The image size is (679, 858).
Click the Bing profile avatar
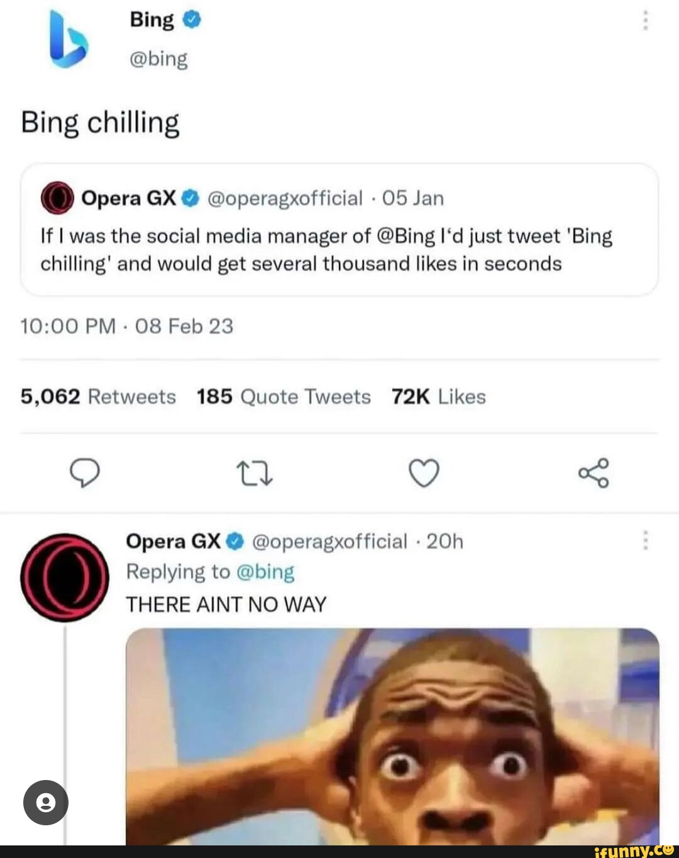point(69,38)
